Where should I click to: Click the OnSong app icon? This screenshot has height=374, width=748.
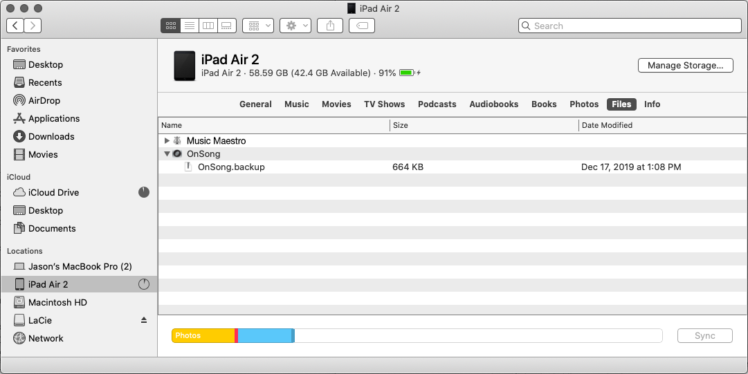tap(177, 154)
